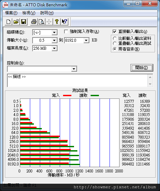Image resolution: width=160 pixels, height=191 pixels.
Task: Click the 開始(S) start button
Action: click(142, 68)
